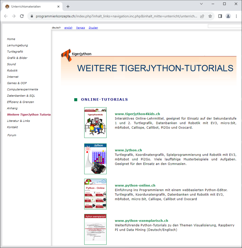The image size is (242, 248).
Task: Open Grafik & Bilder chapter
Action: 17,58
